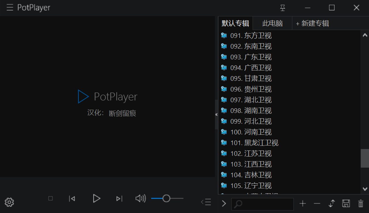Click the playlist scrollbar up arrow
The height and width of the screenshot is (213, 369).
point(365,35)
